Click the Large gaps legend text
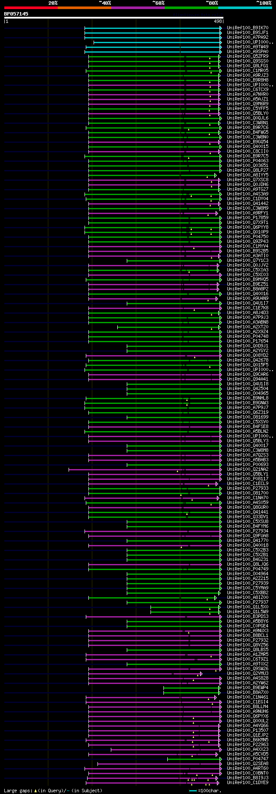Image resolution: width=276 pixels, height=794 pixels. (53, 791)
